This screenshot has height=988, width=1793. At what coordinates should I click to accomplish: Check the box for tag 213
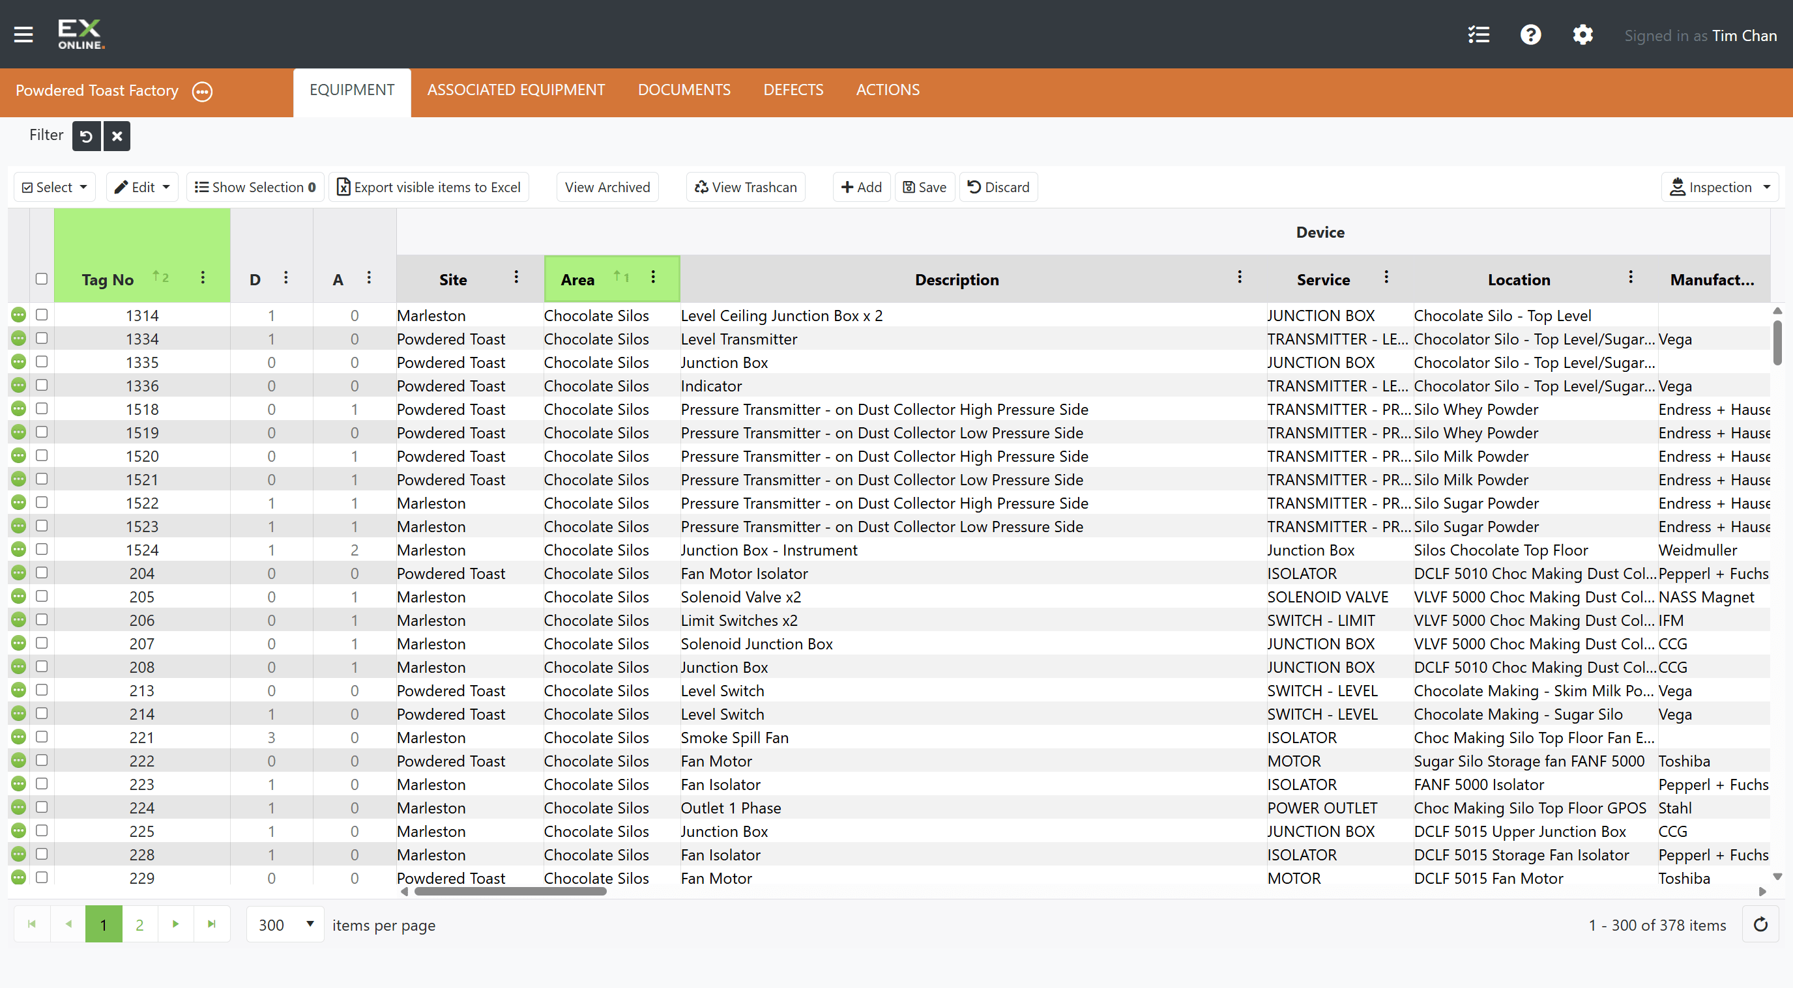click(42, 690)
